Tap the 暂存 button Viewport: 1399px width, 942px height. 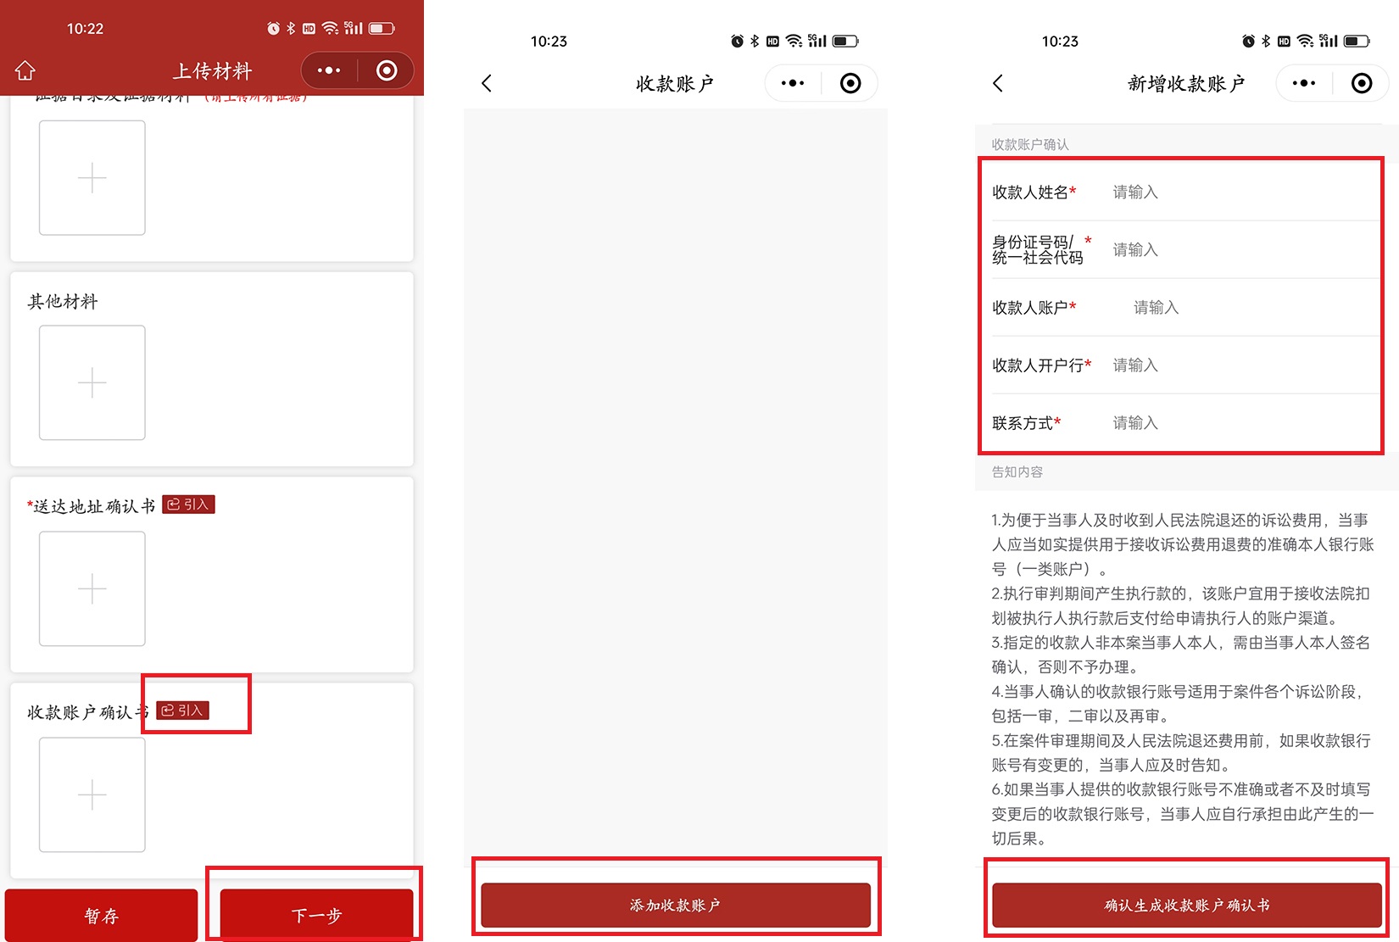click(102, 915)
